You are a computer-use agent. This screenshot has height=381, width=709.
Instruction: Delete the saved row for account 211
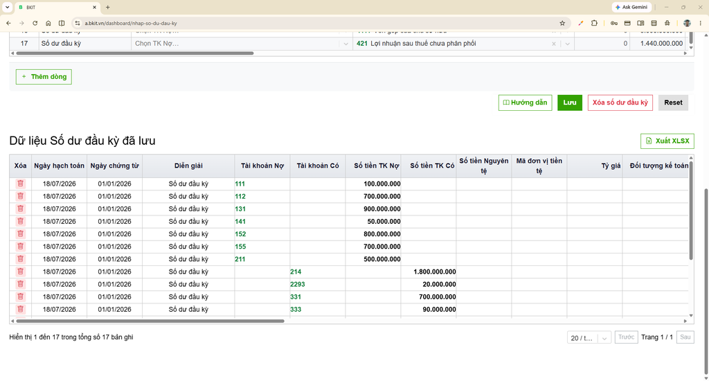(x=20, y=259)
